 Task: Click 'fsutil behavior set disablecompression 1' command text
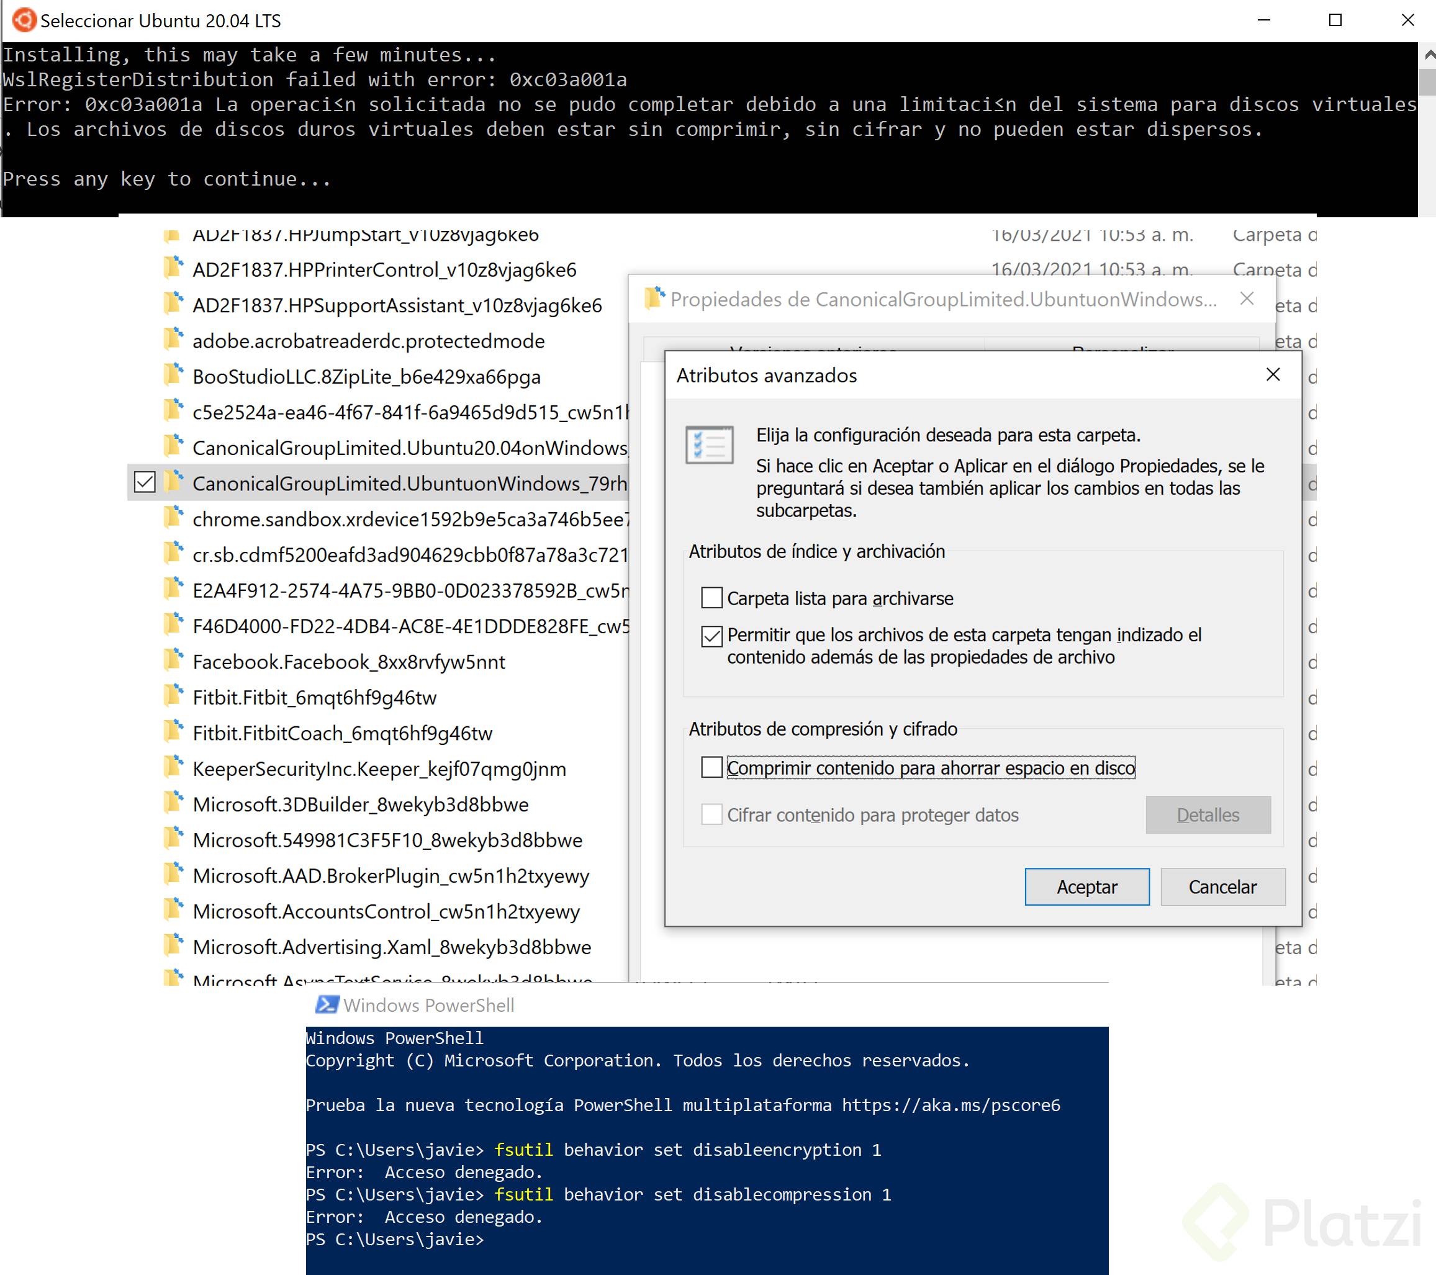[x=693, y=1194]
